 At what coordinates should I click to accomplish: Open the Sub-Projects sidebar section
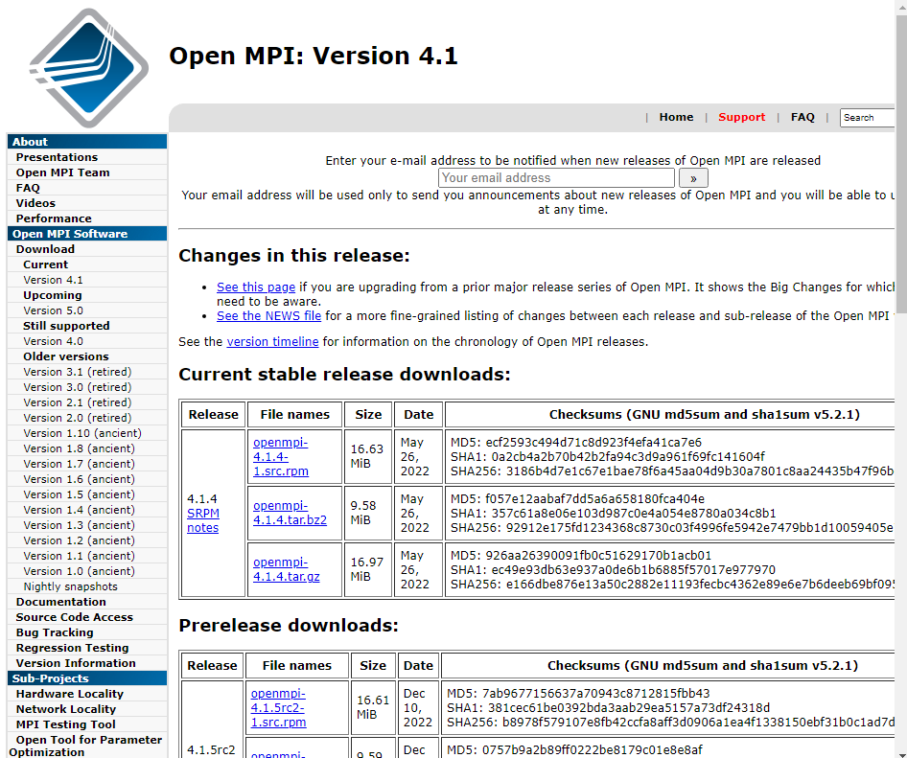pyautogui.click(x=87, y=678)
